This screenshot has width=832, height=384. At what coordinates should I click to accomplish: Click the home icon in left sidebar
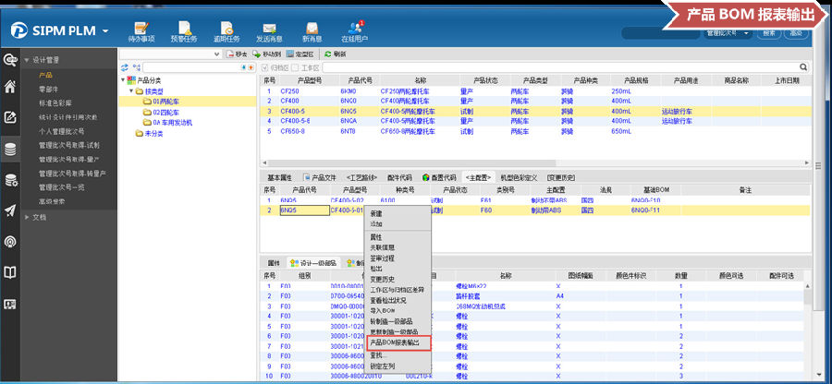pyautogui.click(x=11, y=88)
